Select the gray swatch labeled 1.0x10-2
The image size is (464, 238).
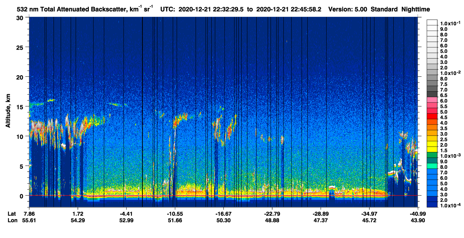(x=432, y=72)
